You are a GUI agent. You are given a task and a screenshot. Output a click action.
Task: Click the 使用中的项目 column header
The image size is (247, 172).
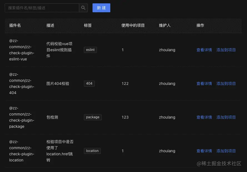133,25
